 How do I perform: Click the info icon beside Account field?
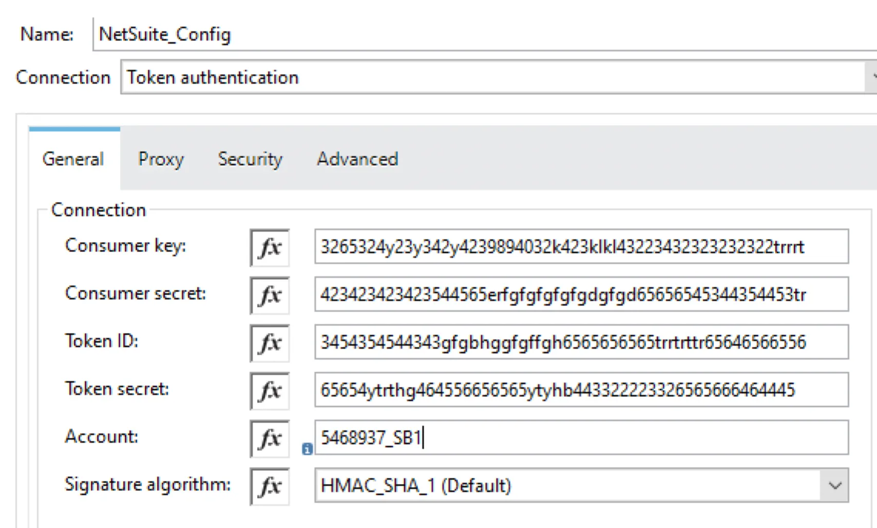[x=307, y=449]
